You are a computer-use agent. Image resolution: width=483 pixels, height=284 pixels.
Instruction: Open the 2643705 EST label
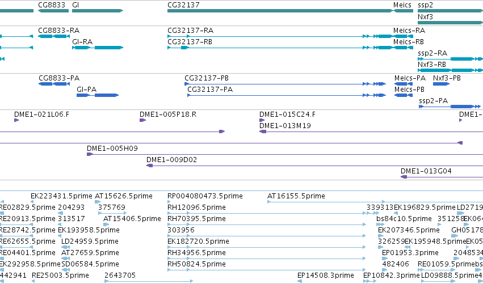(x=120, y=276)
